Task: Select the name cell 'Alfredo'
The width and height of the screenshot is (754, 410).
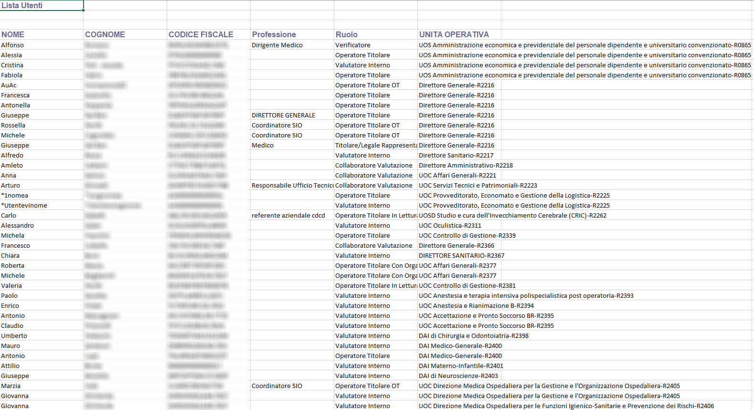Action: (42, 155)
